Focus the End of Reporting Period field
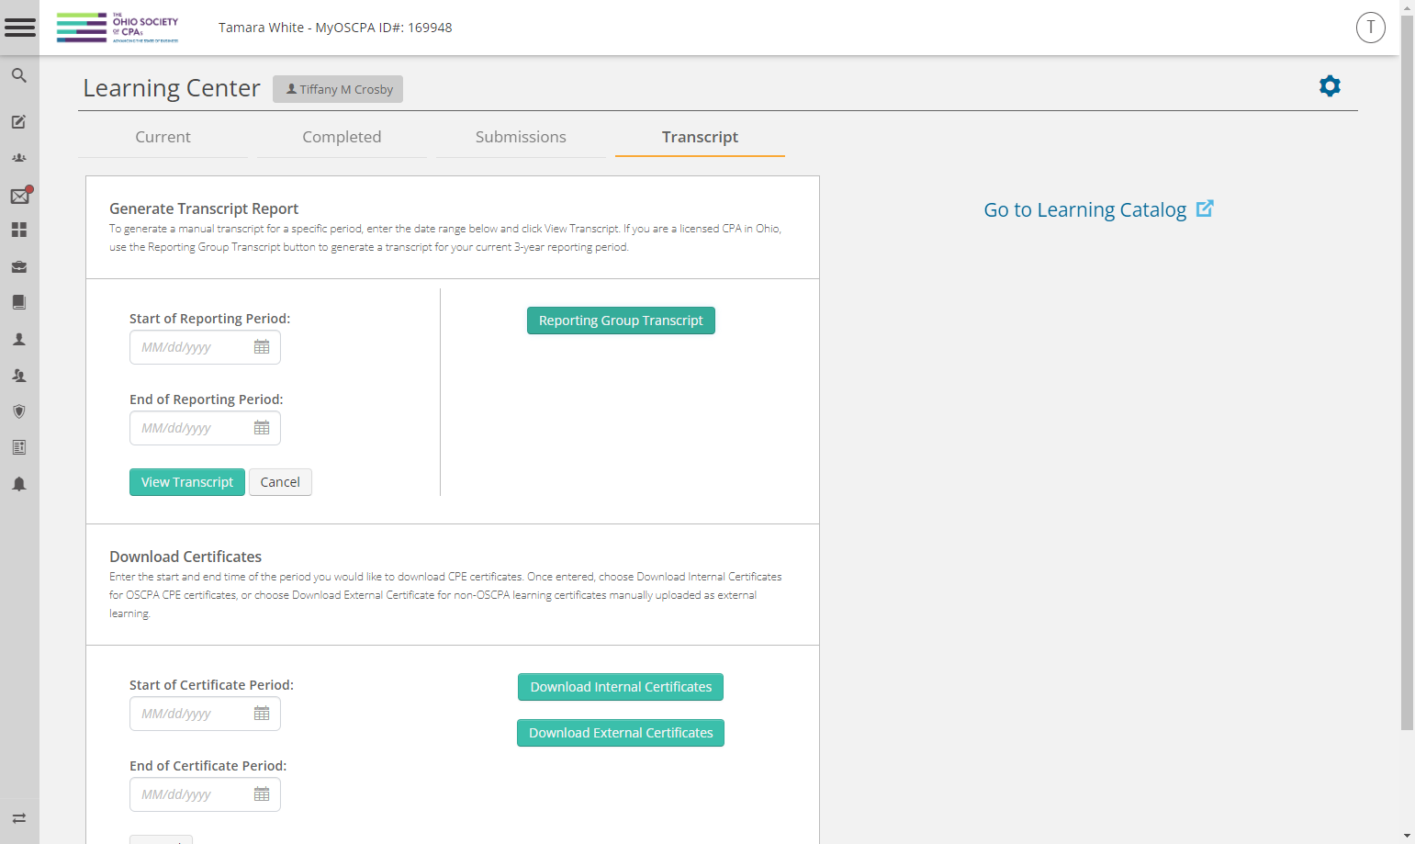The height and width of the screenshot is (844, 1415). click(205, 428)
